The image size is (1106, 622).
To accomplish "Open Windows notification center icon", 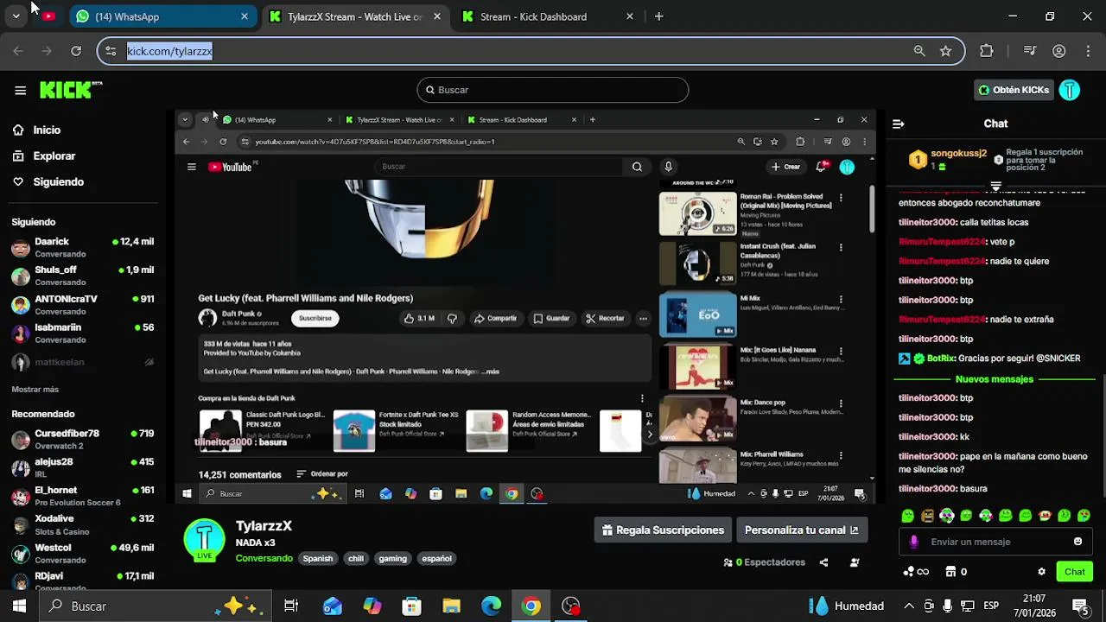I will coord(1080,606).
